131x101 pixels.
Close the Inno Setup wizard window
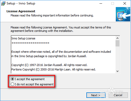(125, 3)
